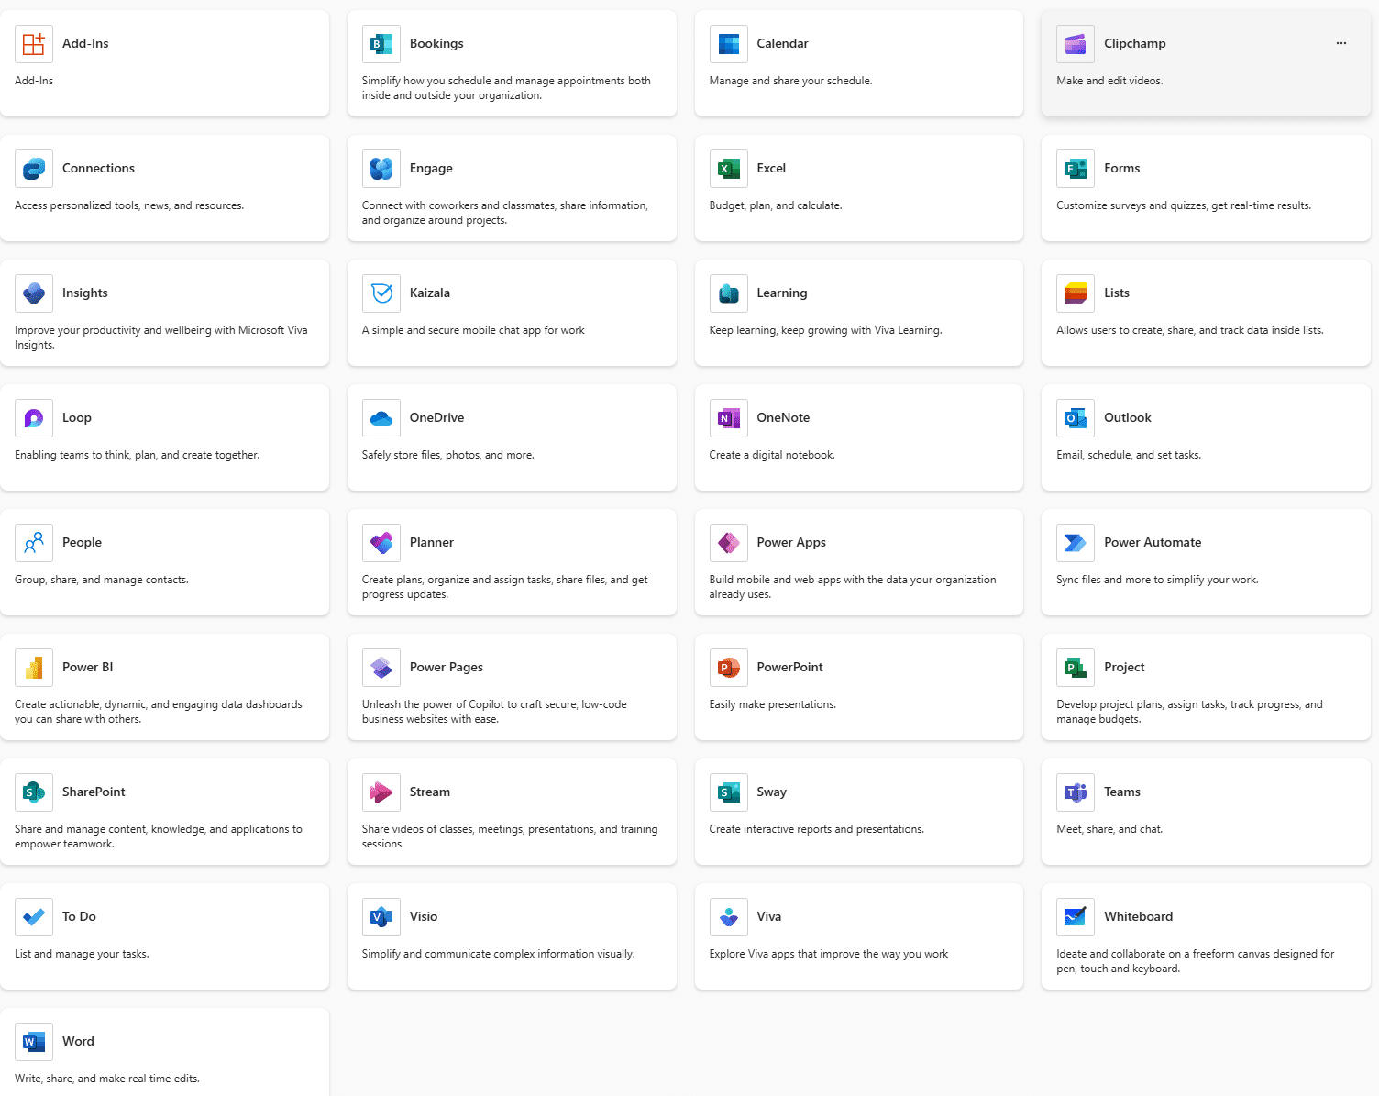Click the Clipchamp app icon
Image resolution: width=1379 pixels, height=1096 pixels.
(1076, 44)
